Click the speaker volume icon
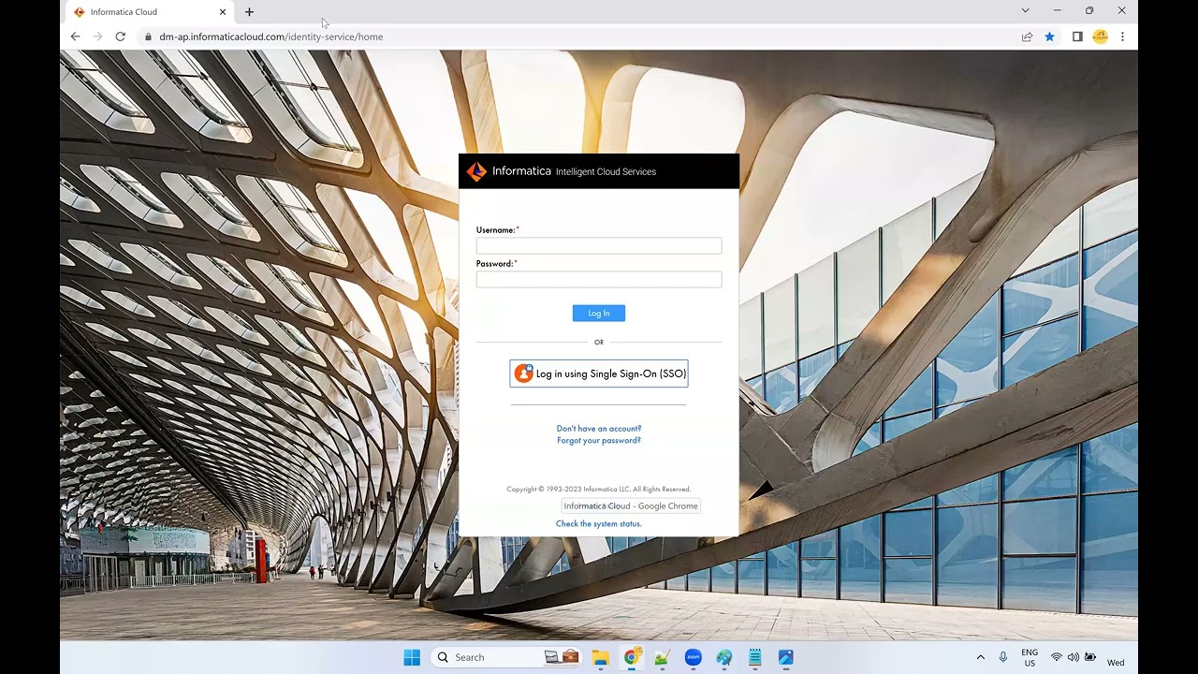The width and height of the screenshot is (1198, 674). pyautogui.click(x=1074, y=657)
